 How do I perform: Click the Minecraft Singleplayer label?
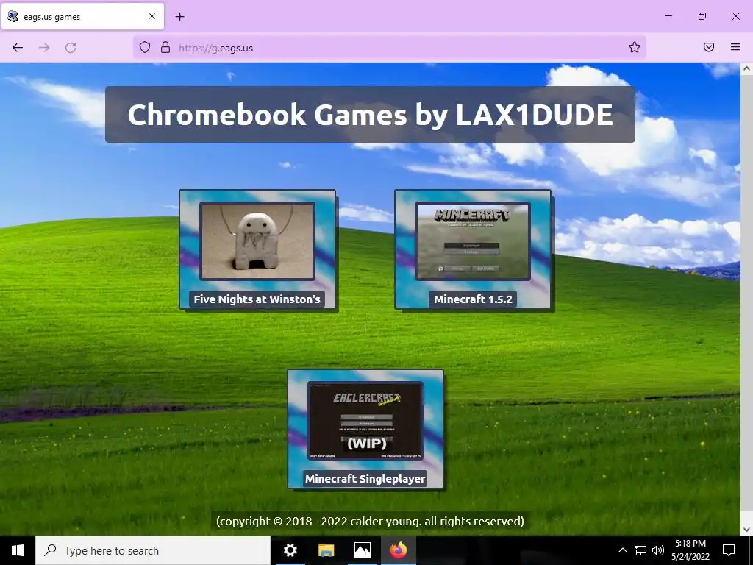[365, 478]
